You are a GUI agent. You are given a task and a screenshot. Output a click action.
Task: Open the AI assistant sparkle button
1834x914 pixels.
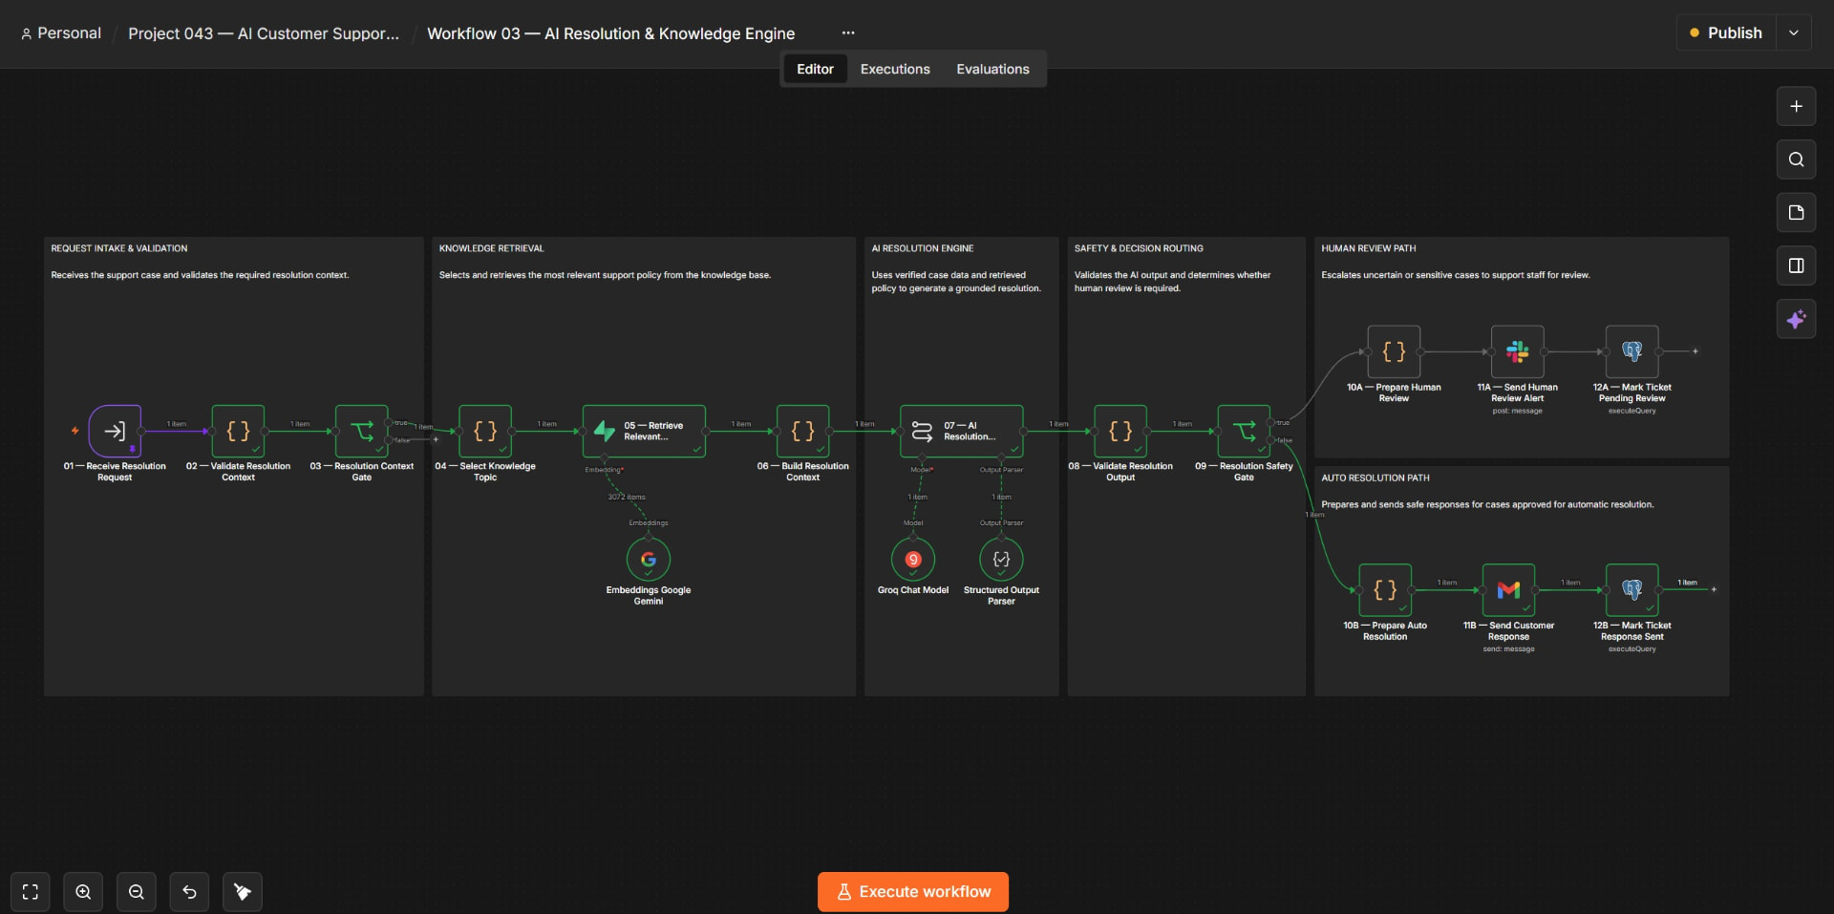1796,319
